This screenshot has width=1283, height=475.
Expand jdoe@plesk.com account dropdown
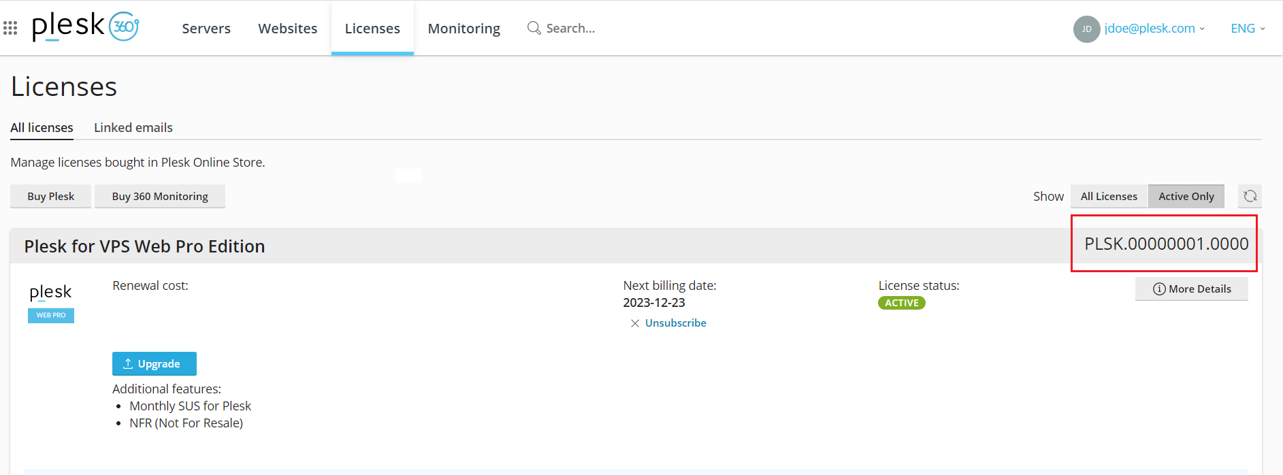click(1154, 29)
